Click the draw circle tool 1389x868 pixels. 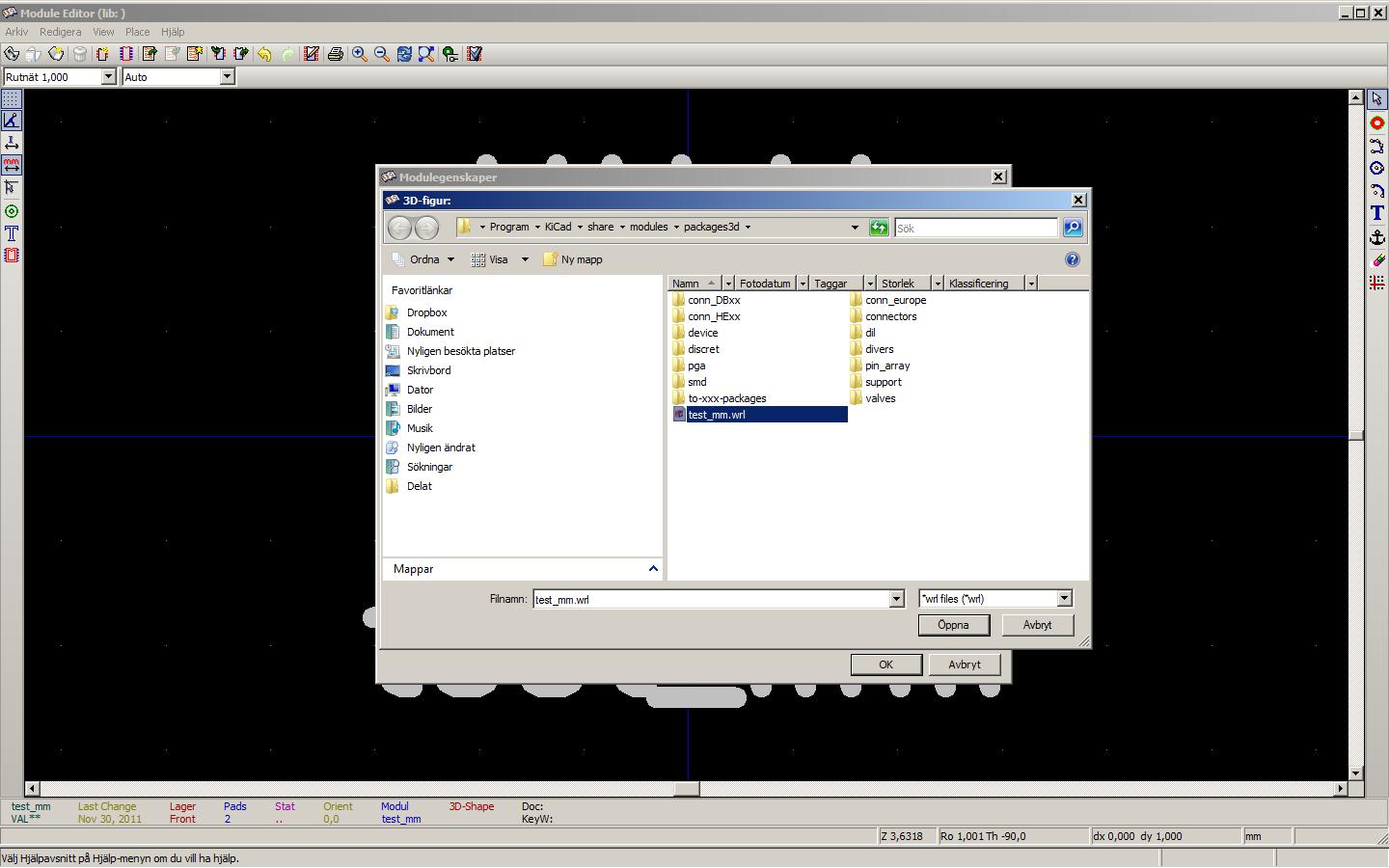pos(1376,169)
